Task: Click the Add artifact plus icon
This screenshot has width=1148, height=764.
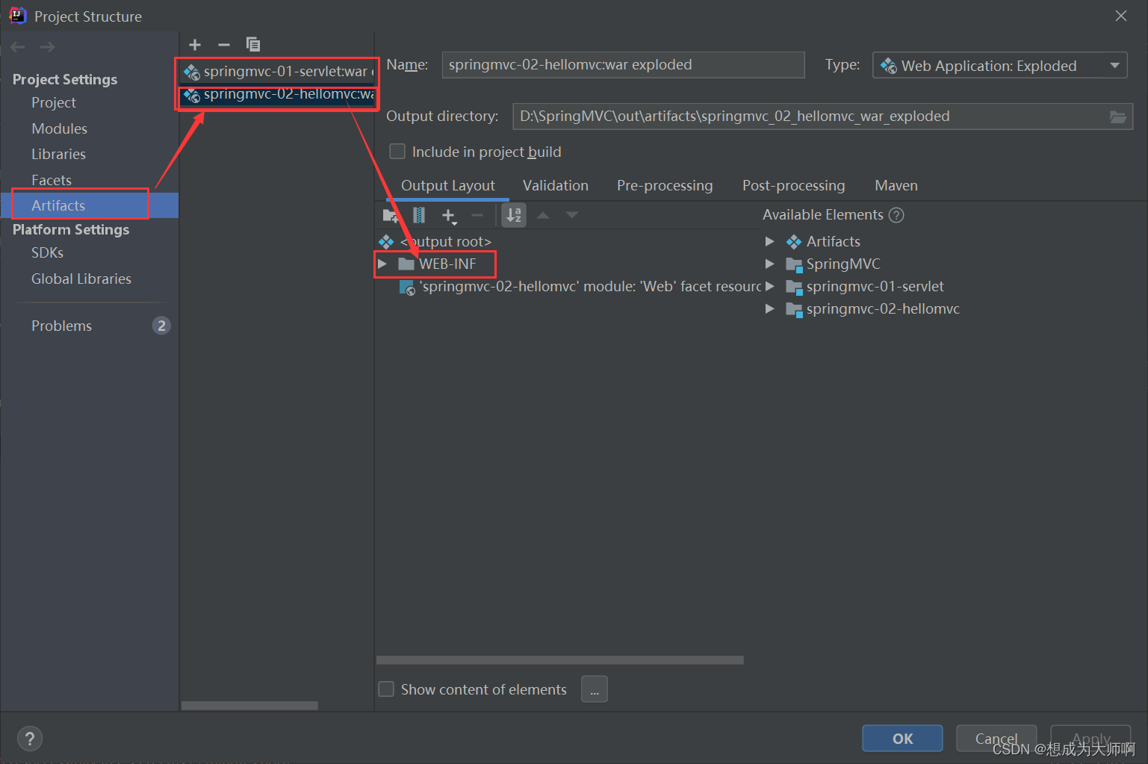Action: click(195, 45)
